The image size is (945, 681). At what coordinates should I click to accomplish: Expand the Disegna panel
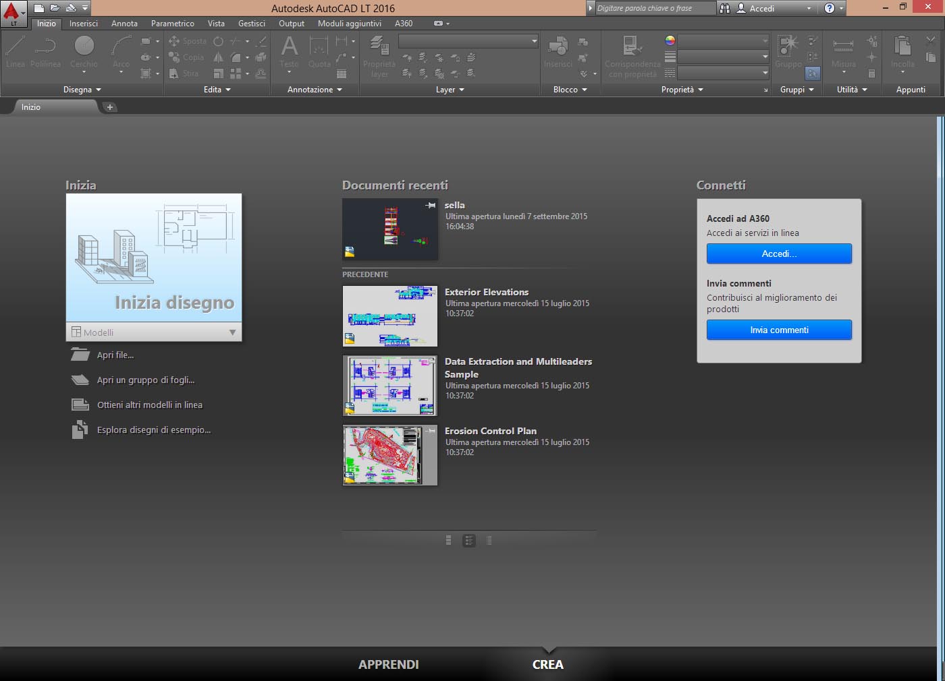coord(82,90)
